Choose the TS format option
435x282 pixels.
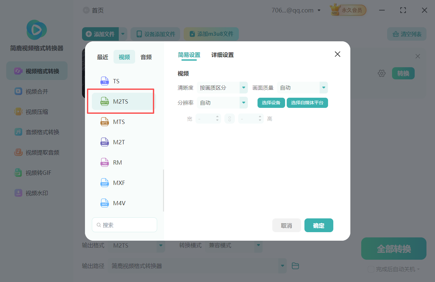115,81
